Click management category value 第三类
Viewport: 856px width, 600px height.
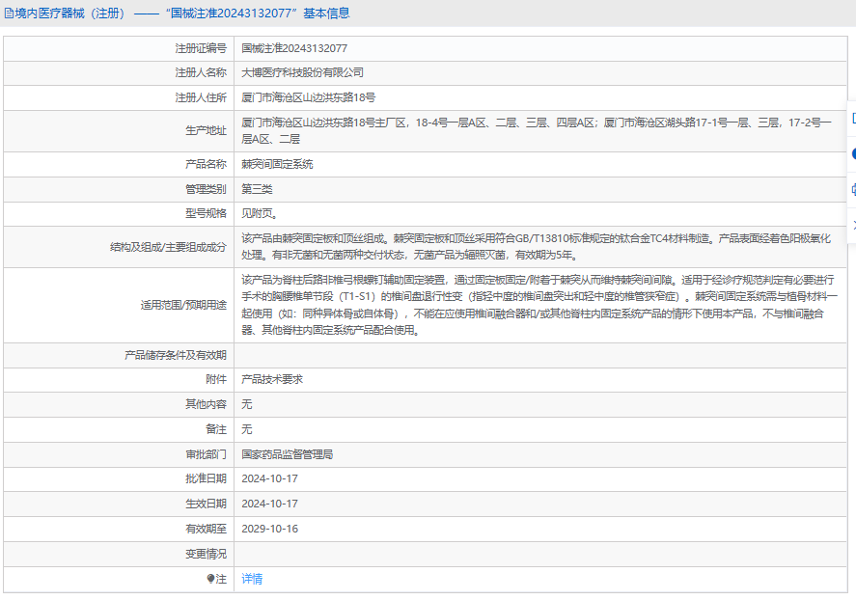point(257,189)
